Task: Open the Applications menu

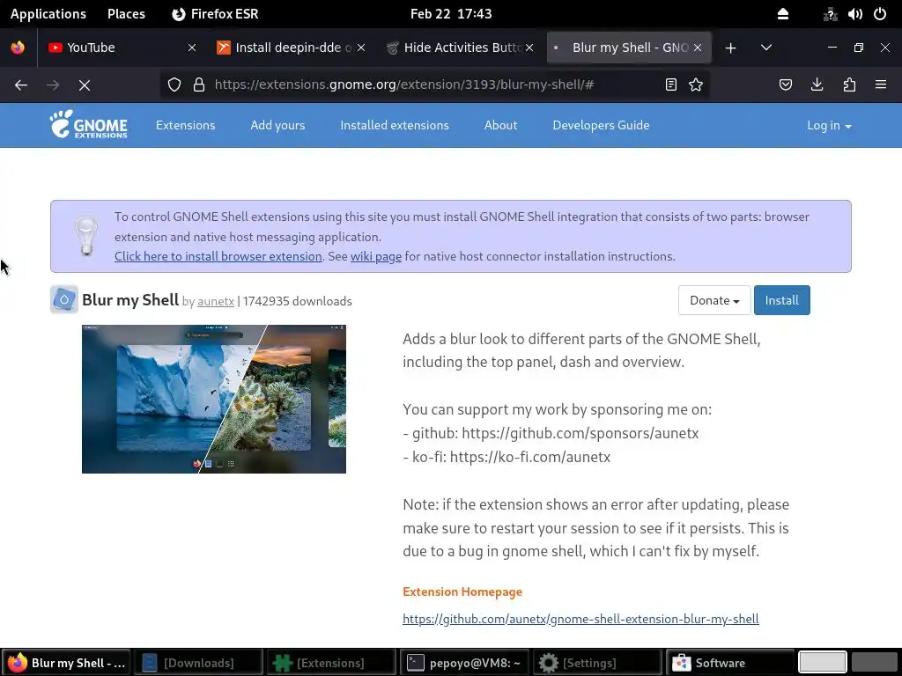Action: tap(48, 14)
